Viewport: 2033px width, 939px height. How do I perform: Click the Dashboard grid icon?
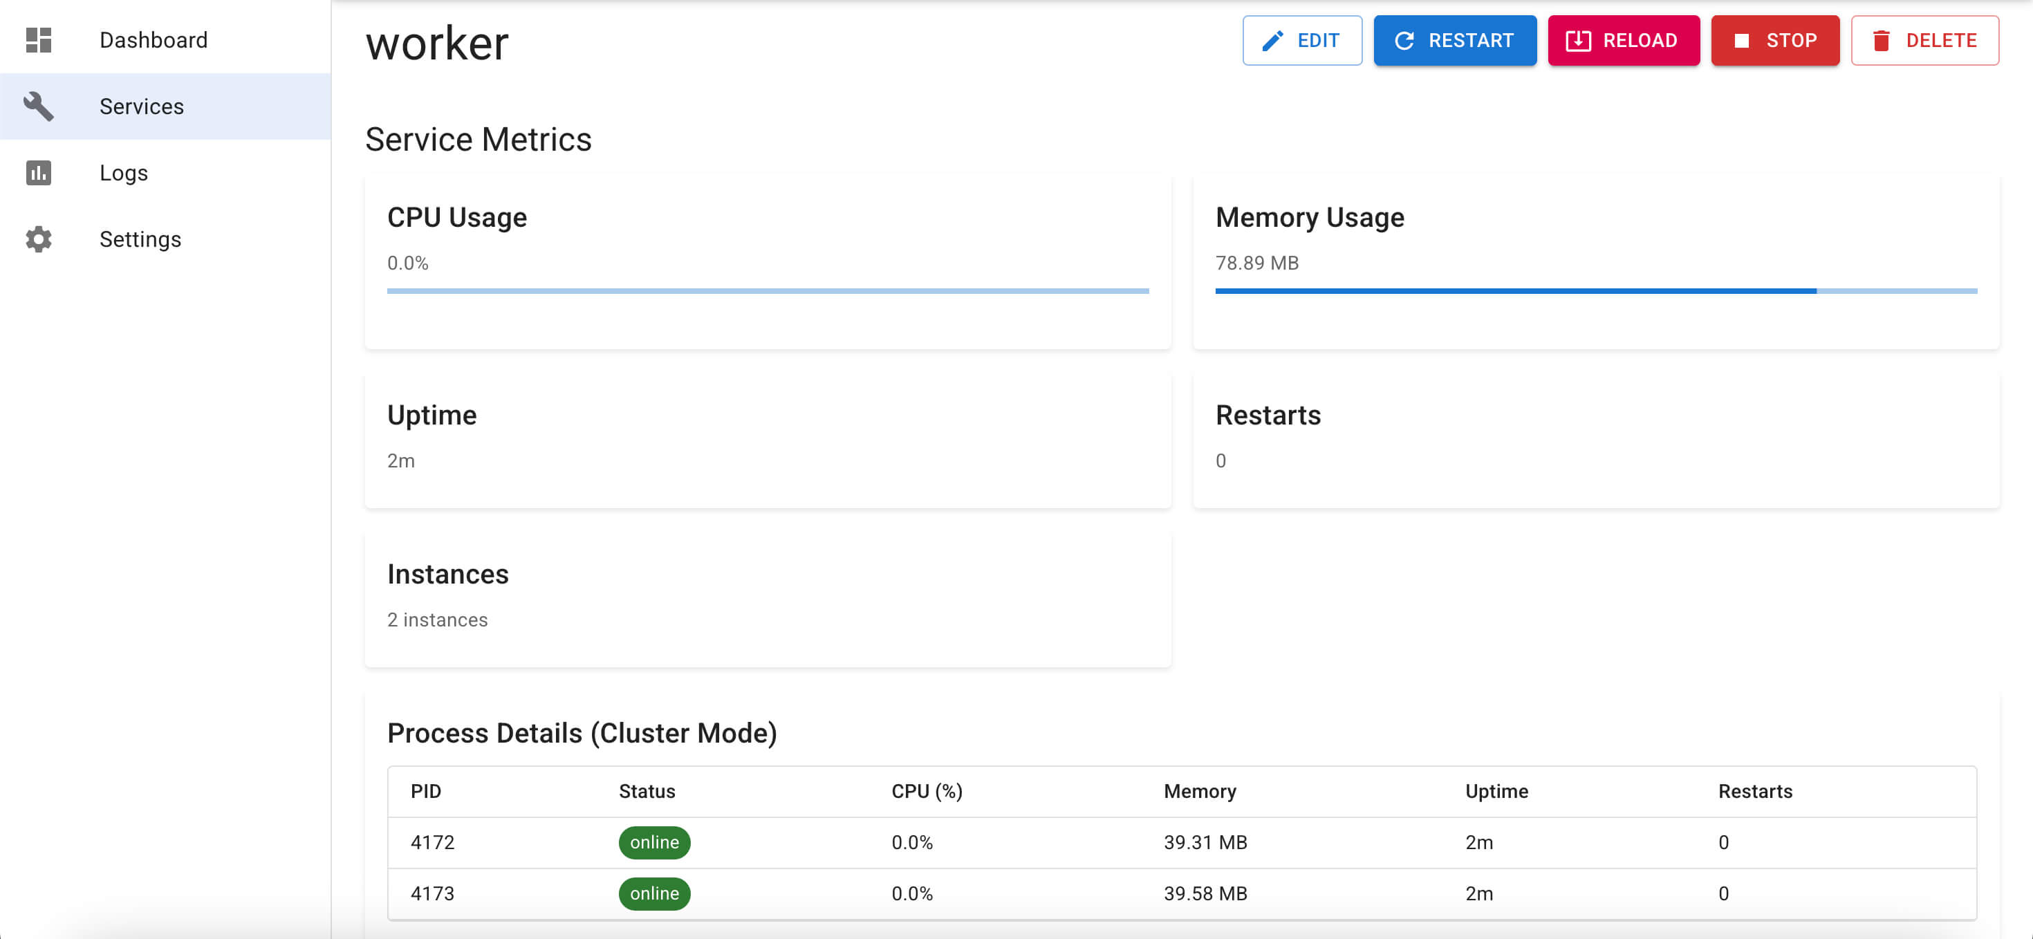tap(39, 39)
